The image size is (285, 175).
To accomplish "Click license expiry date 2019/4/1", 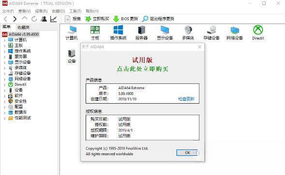I will click(x=125, y=130).
